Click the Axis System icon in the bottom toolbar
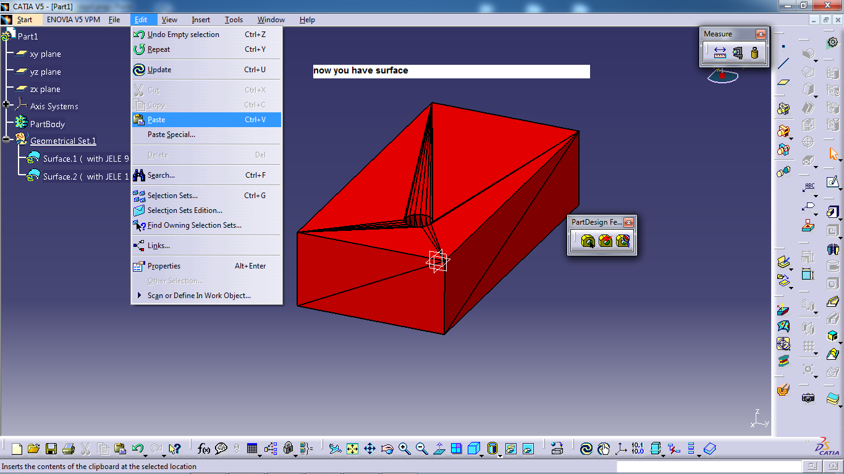844x474 pixels. [621, 449]
